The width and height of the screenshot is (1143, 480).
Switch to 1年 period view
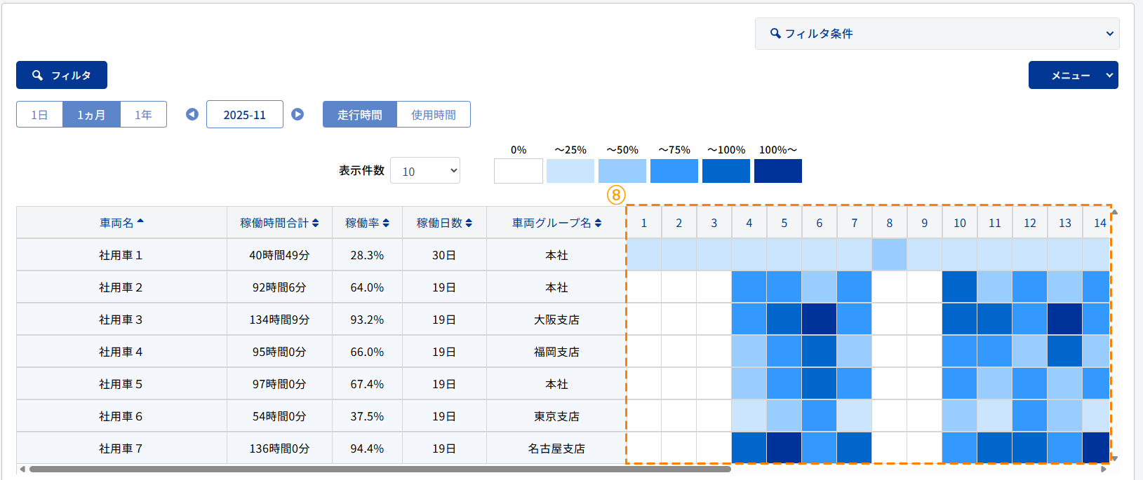coord(143,115)
